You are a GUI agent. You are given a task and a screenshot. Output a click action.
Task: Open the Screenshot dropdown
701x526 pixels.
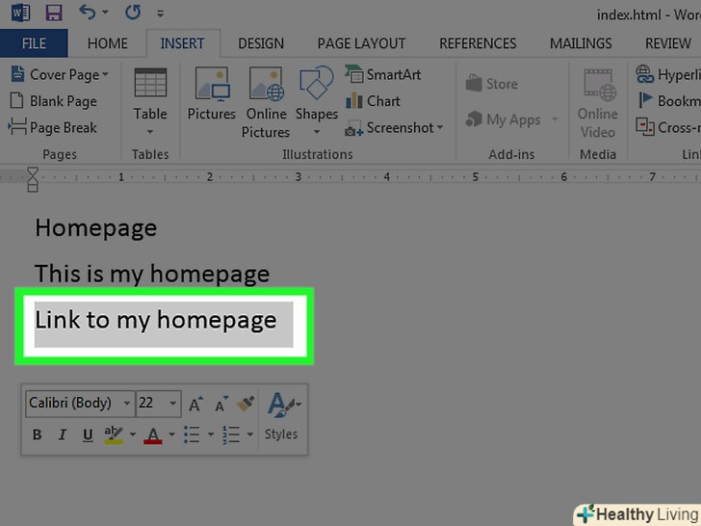click(395, 127)
